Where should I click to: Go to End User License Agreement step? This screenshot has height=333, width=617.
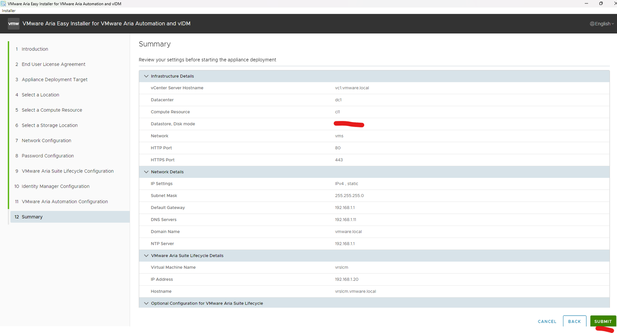point(53,64)
